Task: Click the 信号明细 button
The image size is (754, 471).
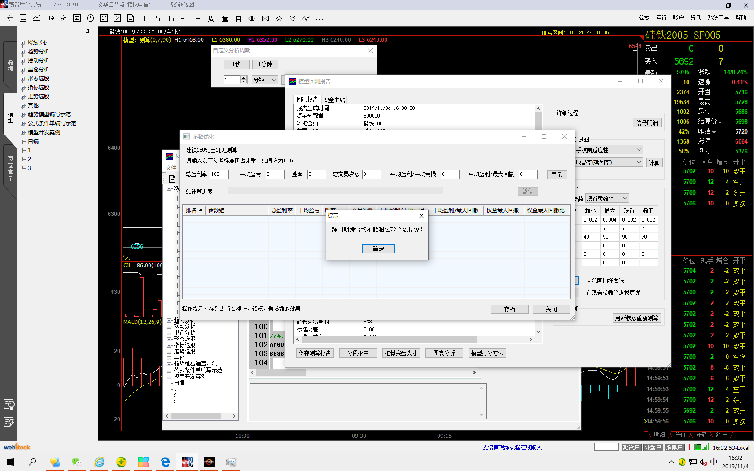Action: click(647, 123)
